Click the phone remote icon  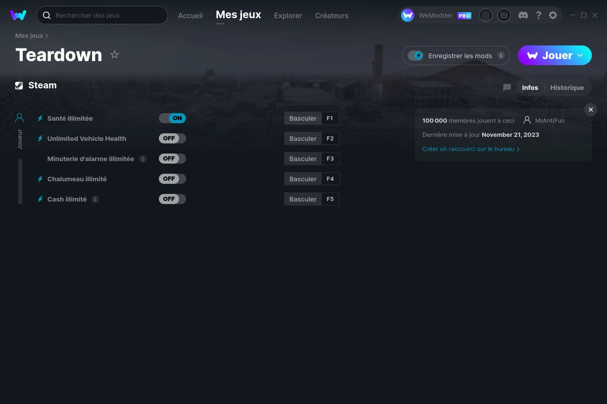486,15
